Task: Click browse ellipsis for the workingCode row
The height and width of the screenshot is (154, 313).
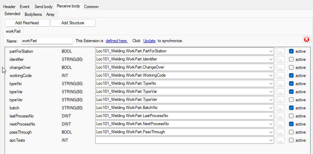Action: pos(281,76)
